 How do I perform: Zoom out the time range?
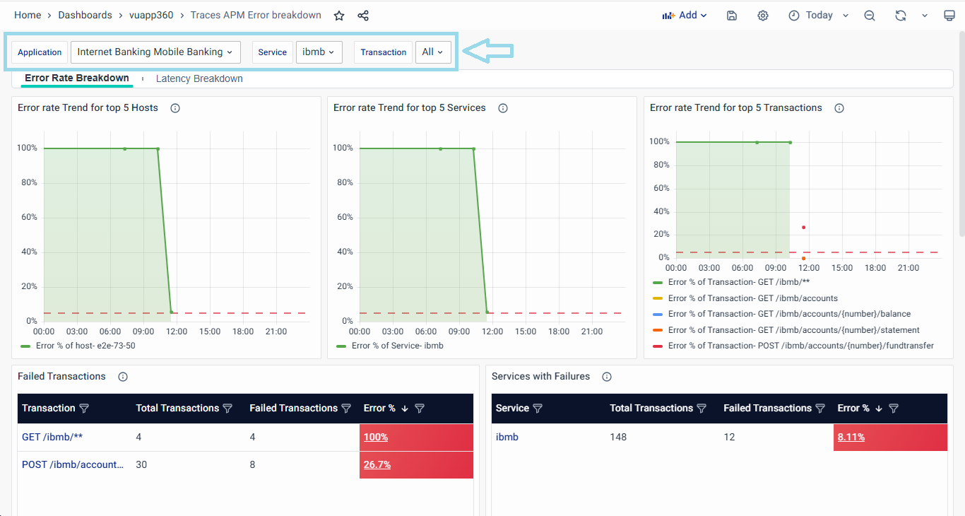(x=870, y=16)
